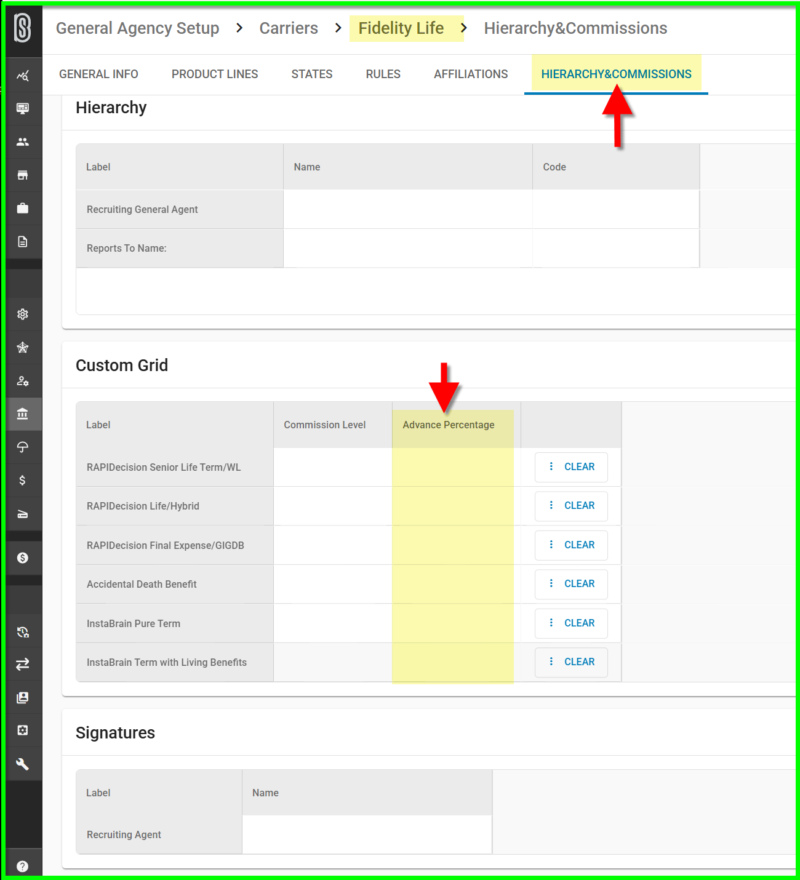Select the bank building sidebar icon

pyautogui.click(x=23, y=414)
